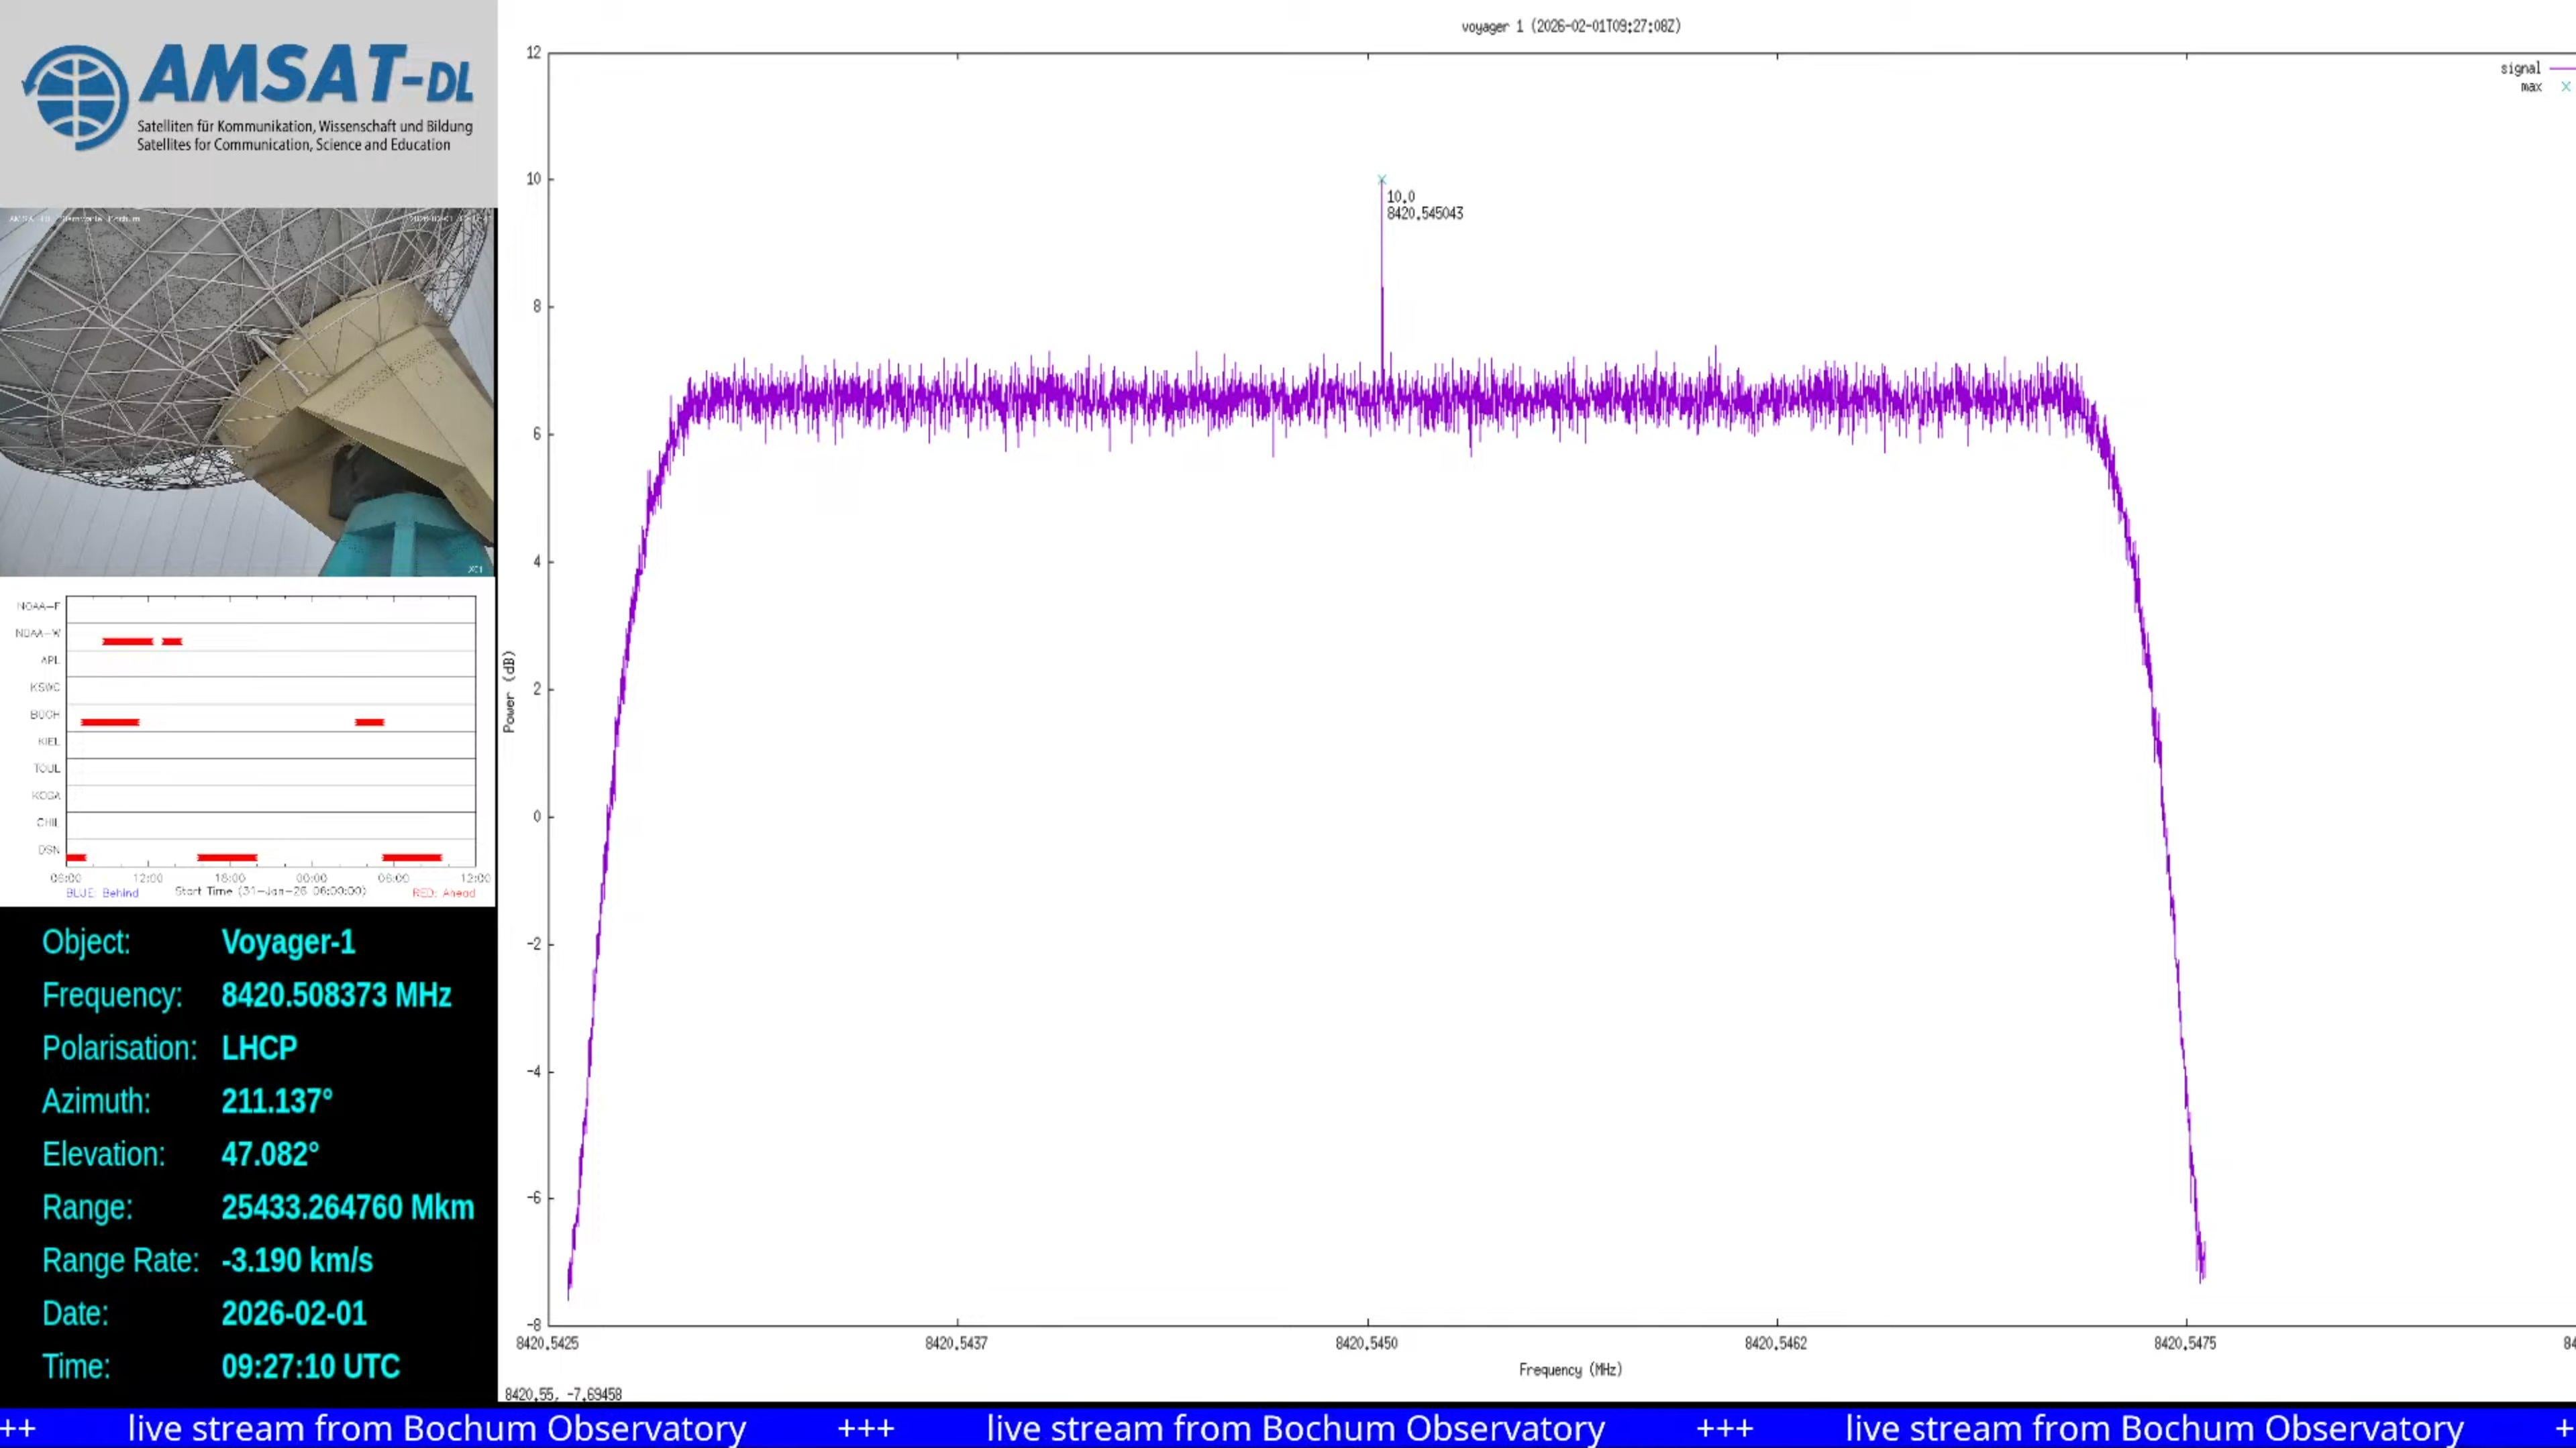The image size is (2576, 1448).
Task: Click the middle red bar in DSN row
Action: point(227,857)
